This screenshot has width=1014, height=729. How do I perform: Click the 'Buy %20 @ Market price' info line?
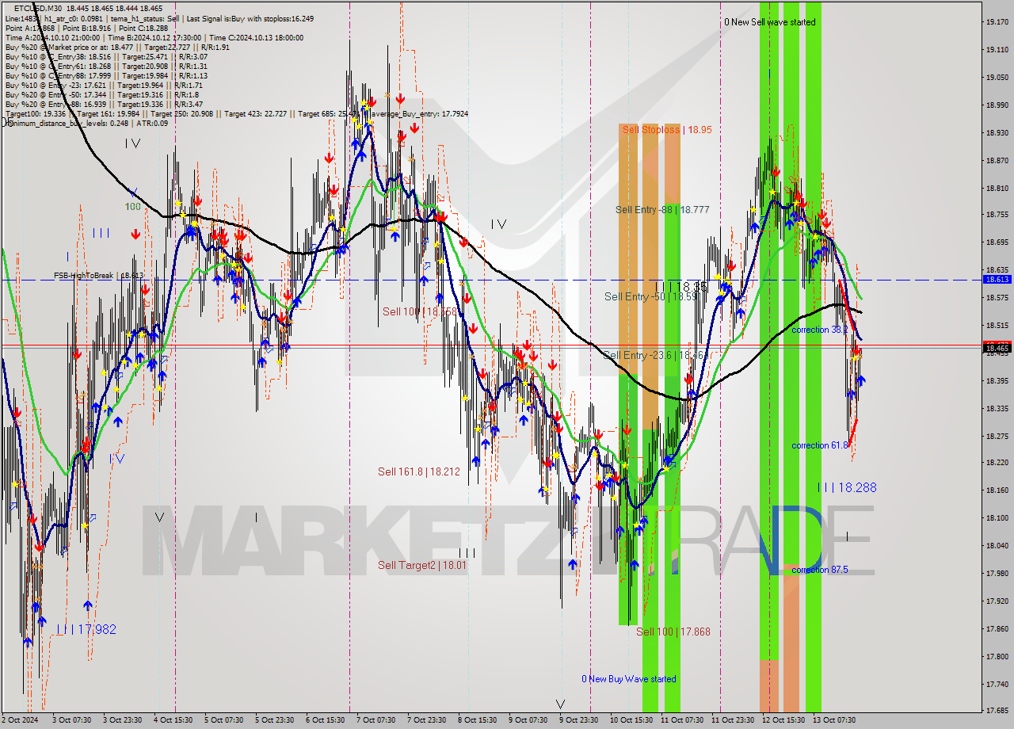click(117, 47)
